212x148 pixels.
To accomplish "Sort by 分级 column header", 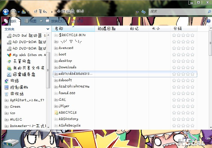I will pos(184,29).
